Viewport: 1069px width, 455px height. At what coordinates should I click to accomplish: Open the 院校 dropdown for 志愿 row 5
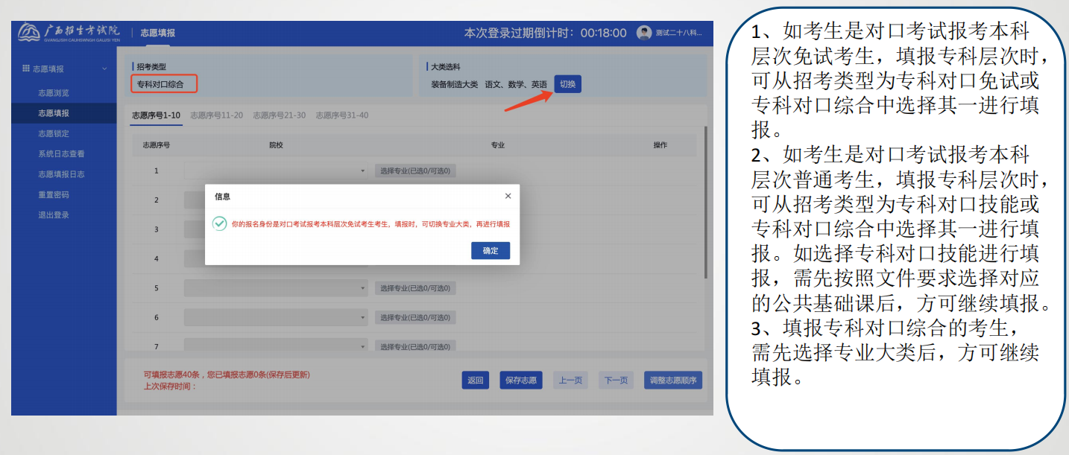[x=276, y=288]
